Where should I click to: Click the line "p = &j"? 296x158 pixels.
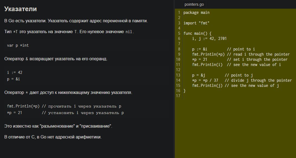pyautogui.click(x=199, y=75)
